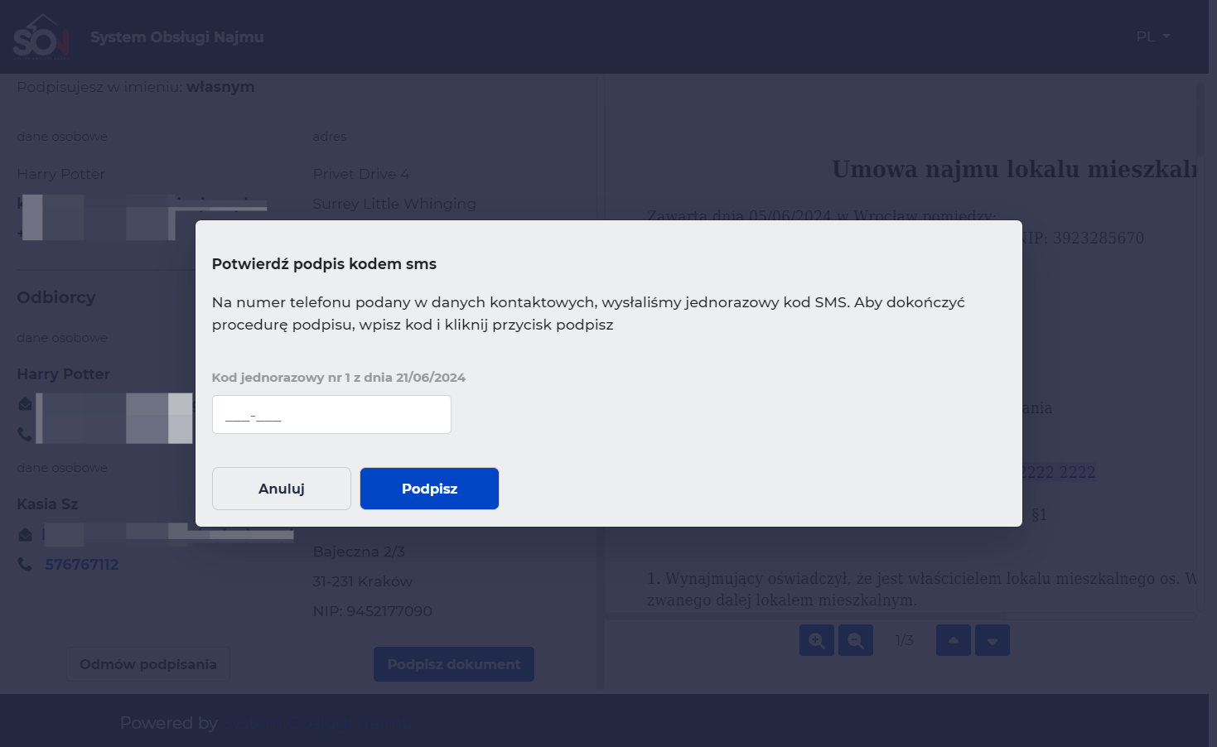Click the phone icon beside 576767112
The height and width of the screenshot is (747, 1217).
click(x=25, y=564)
